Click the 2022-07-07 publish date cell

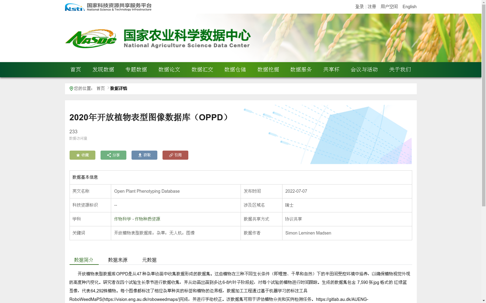[347, 191]
